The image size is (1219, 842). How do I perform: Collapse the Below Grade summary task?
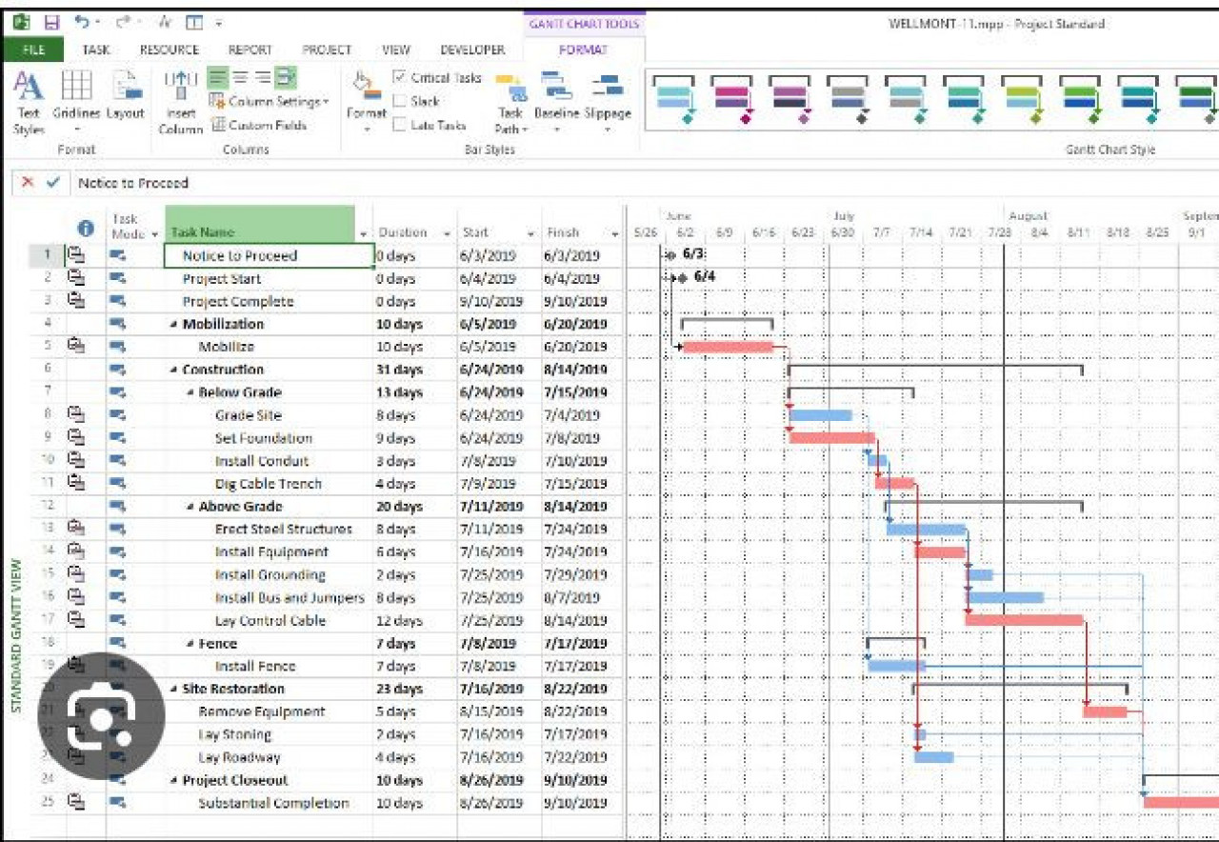click(x=190, y=392)
